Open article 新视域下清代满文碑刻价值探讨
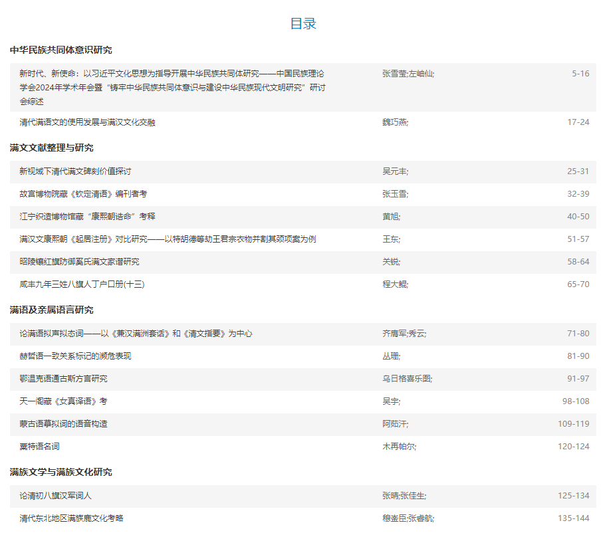 (75, 171)
